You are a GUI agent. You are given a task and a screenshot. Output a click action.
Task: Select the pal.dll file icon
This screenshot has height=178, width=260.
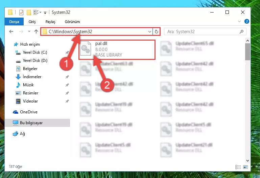[86, 49]
